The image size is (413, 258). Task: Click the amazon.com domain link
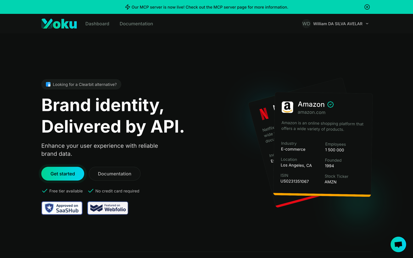(312, 112)
